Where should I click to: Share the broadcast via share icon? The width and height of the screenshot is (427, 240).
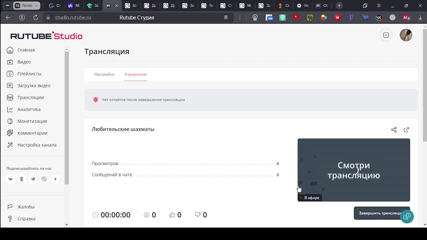point(394,130)
